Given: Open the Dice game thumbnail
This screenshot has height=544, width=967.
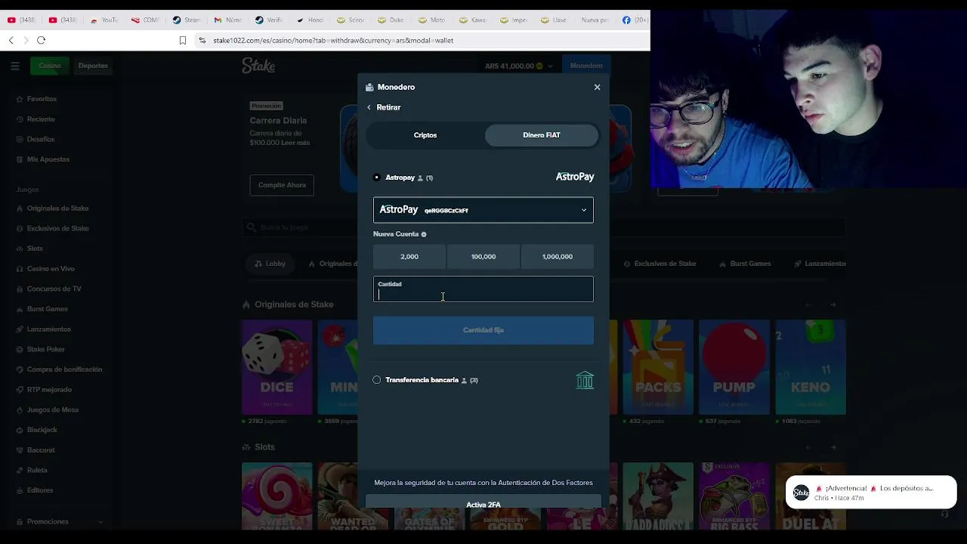Looking at the screenshot, I should click(277, 367).
